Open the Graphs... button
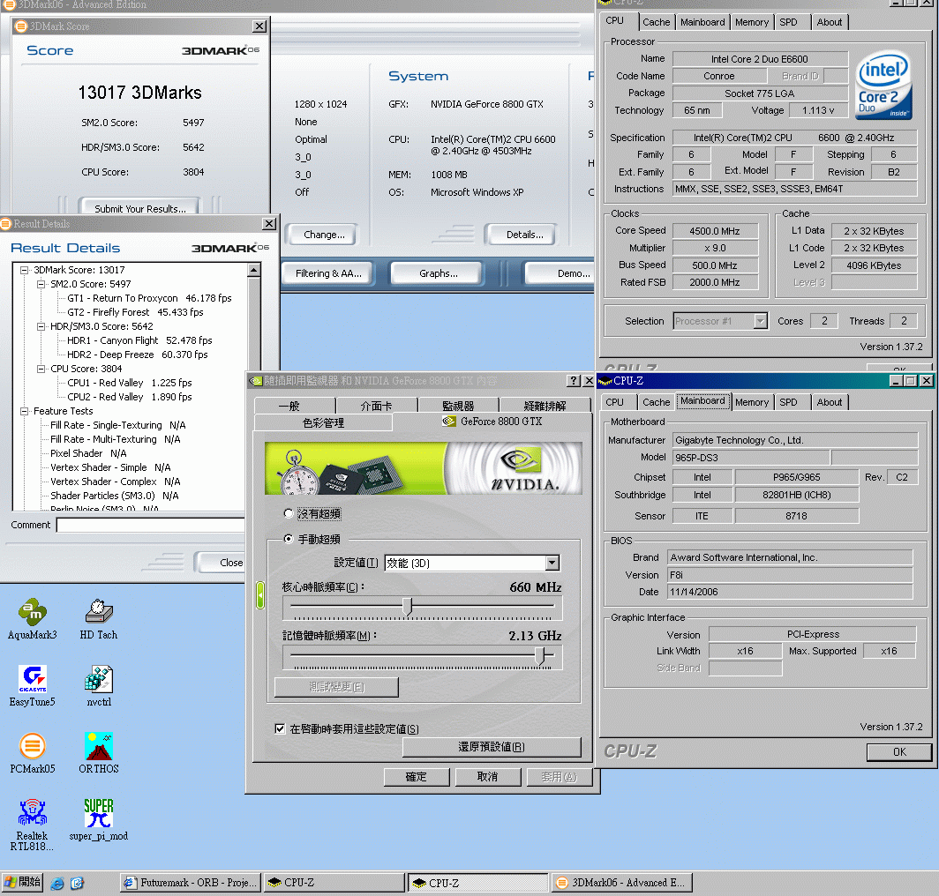This screenshot has height=896, width=939. [439, 273]
